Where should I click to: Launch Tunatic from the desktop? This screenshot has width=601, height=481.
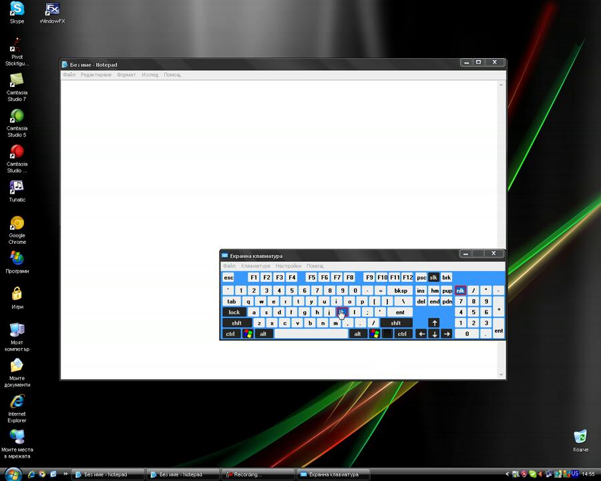tap(17, 187)
